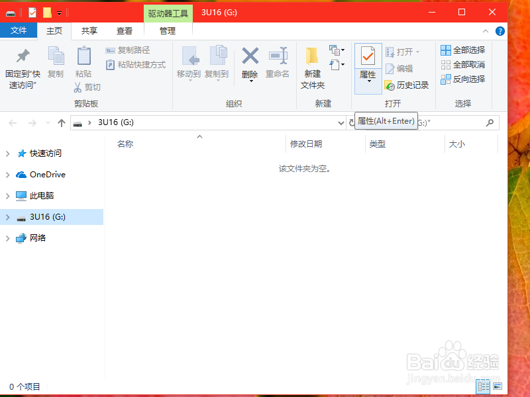
Task: Click the blue Help question mark button
Action: pyautogui.click(x=499, y=30)
